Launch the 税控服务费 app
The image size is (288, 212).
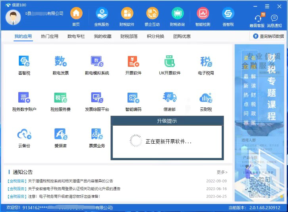click(x=61, y=102)
